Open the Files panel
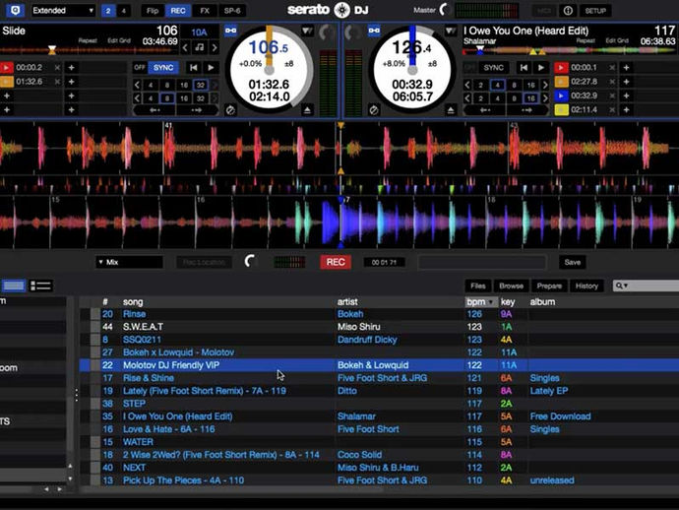Viewport: 679px width, 510px height. (x=478, y=286)
